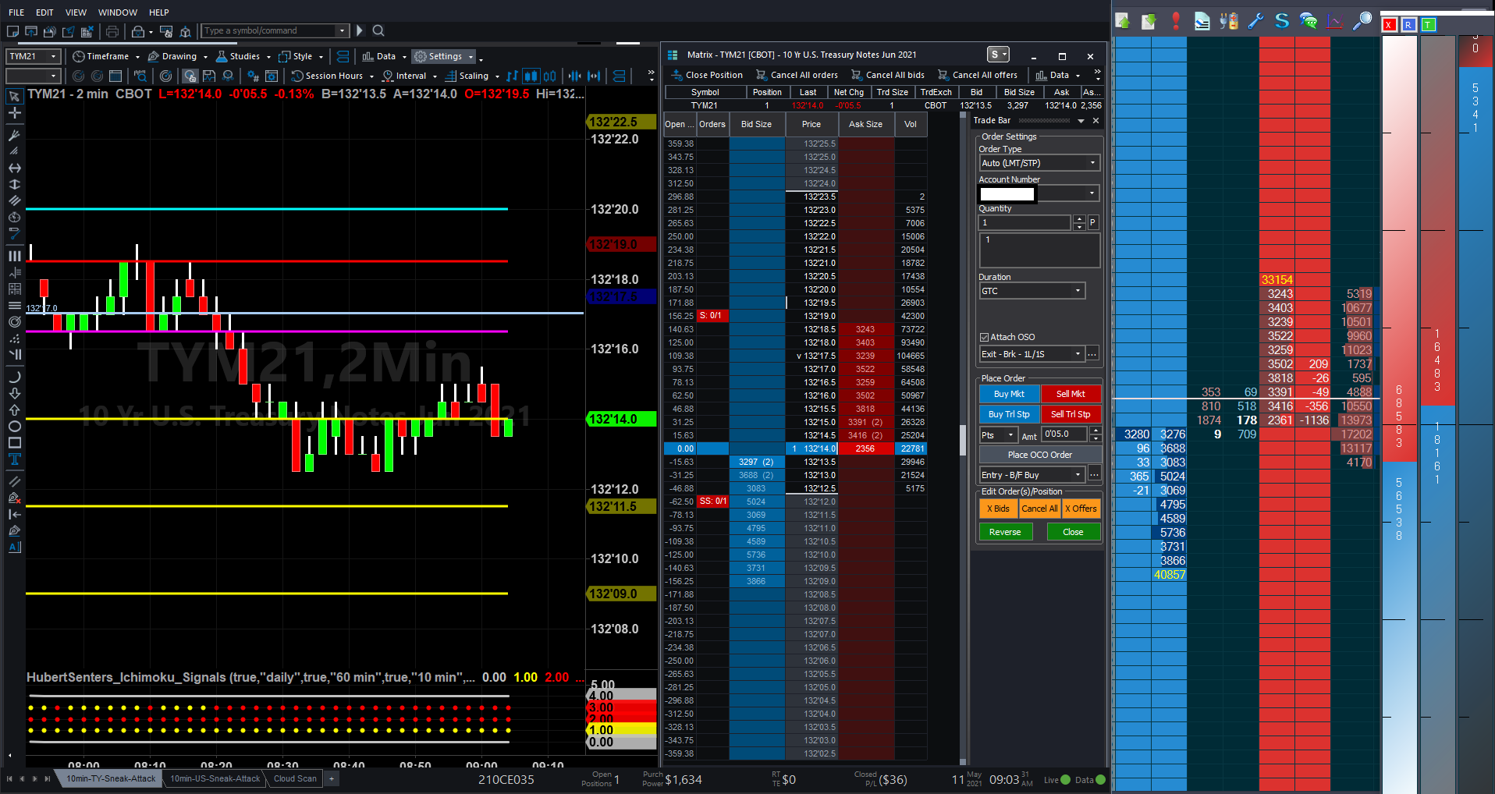The image size is (1495, 794).
Task: Click the search magnifier next to command box
Action: [x=378, y=30]
